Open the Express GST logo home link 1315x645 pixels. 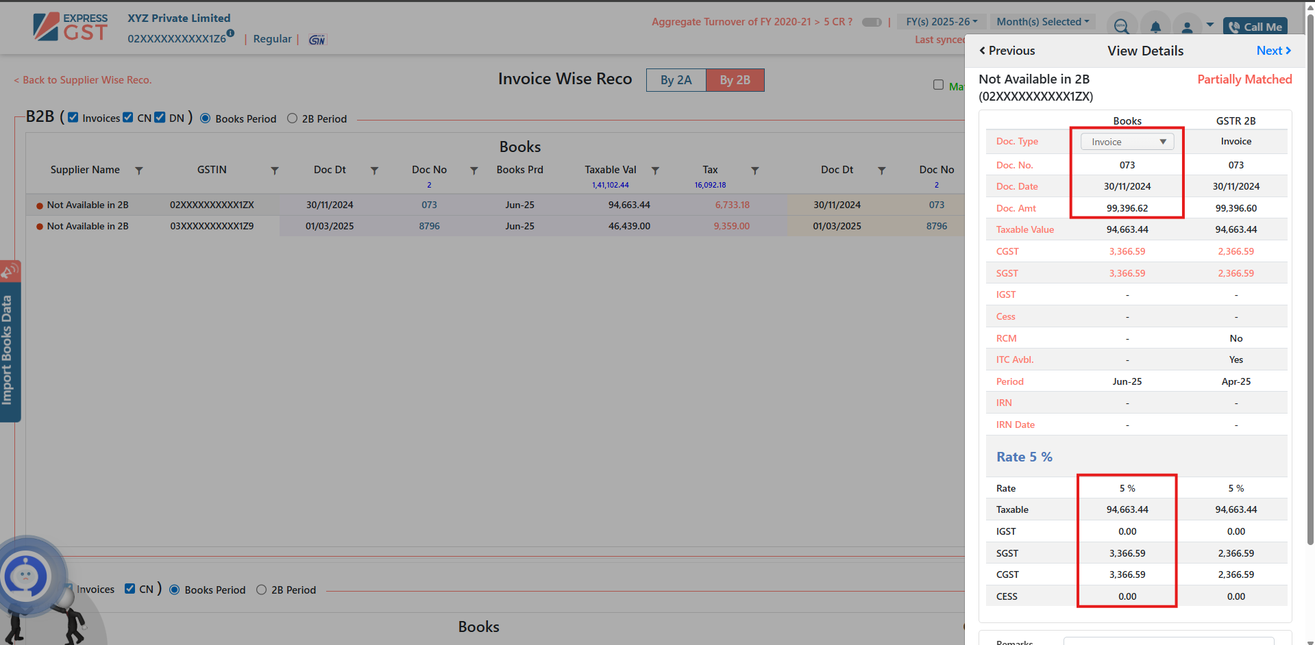pos(70,27)
